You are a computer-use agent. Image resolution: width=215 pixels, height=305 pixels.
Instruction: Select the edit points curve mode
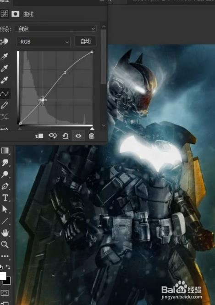pos(5,94)
